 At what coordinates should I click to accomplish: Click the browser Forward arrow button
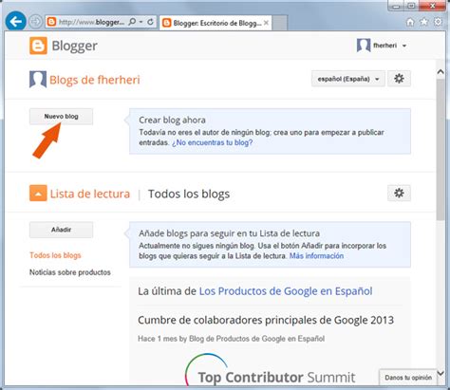coord(35,22)
